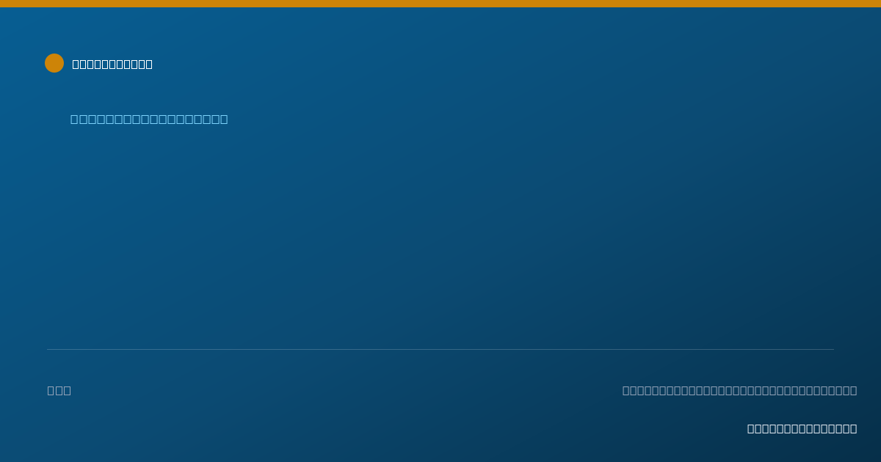The width and height of the screenshot is (881, 462).
Task: Click the light blue subtitle text line
Action: (x=149, y=119)
